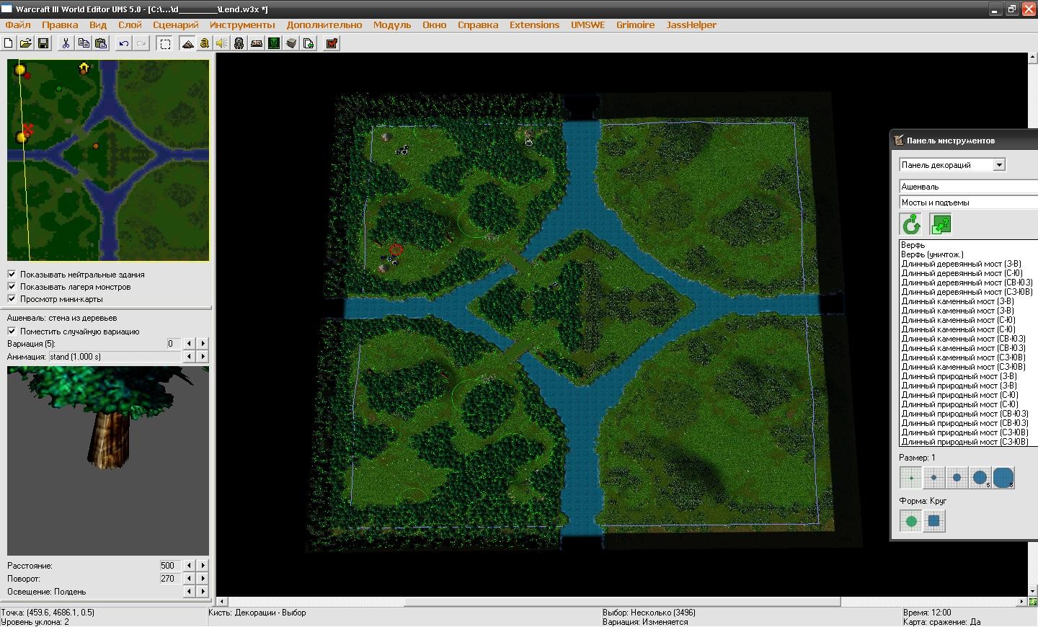The image size is (1038, 627).
Task: Click the horizontal scrollbar under the map view
Action: click(x=623, y=602)
